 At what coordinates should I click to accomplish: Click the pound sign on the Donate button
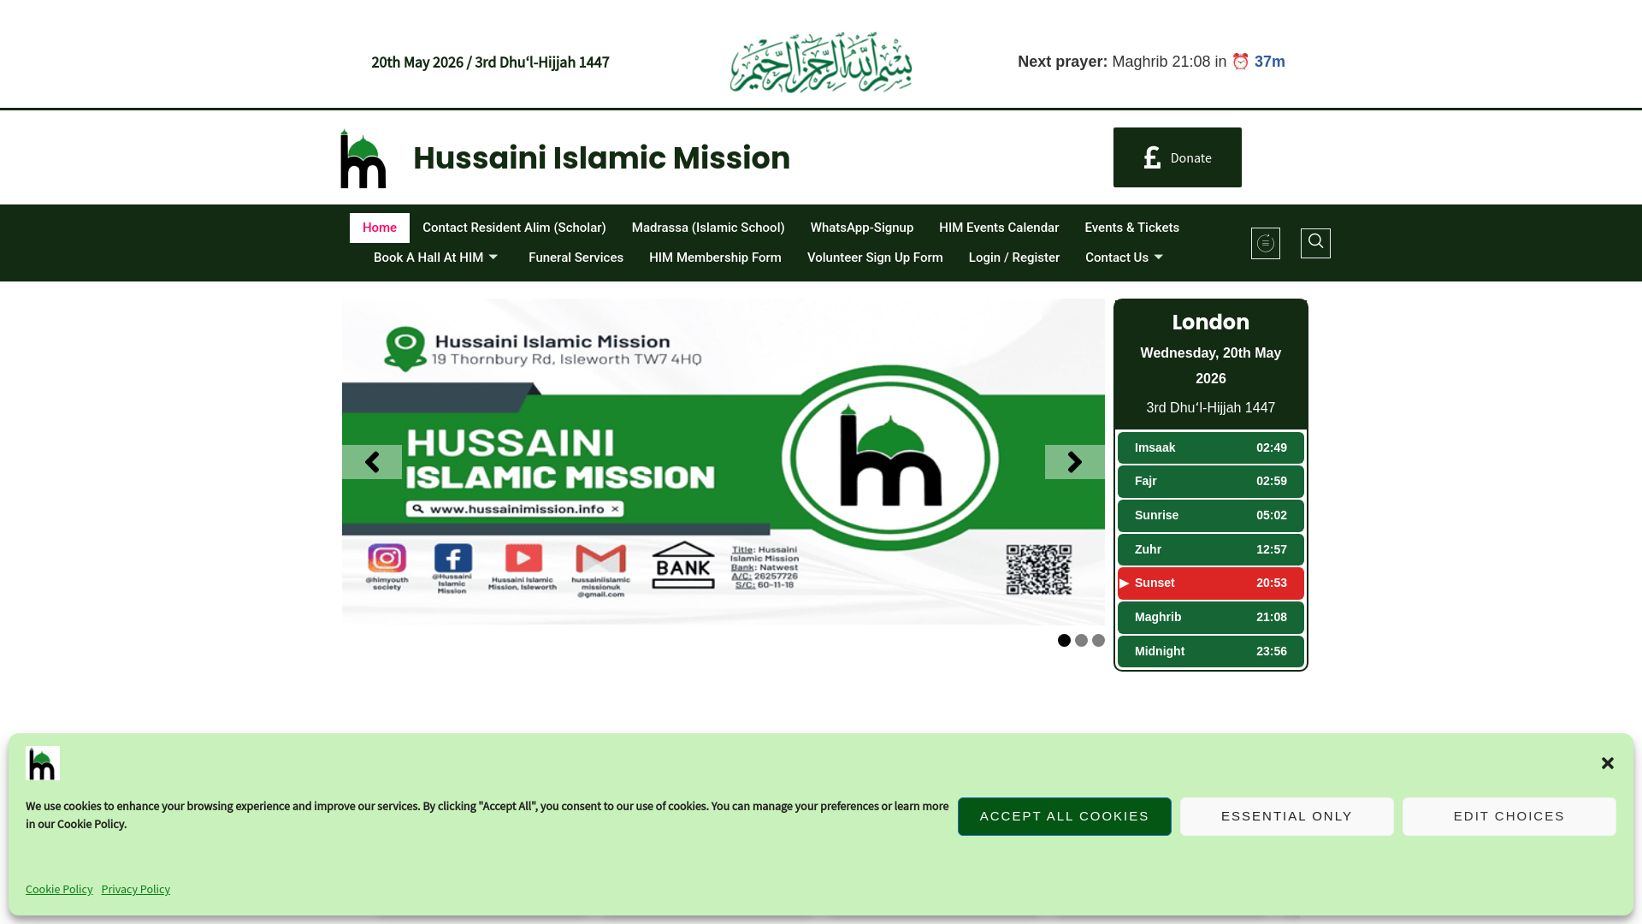click(x=1152, y=157)
